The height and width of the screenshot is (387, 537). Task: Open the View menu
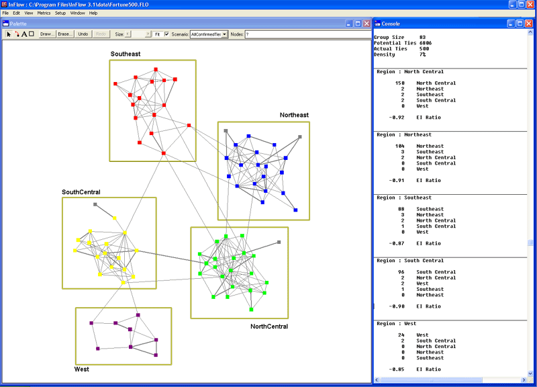tap(29, 13)
